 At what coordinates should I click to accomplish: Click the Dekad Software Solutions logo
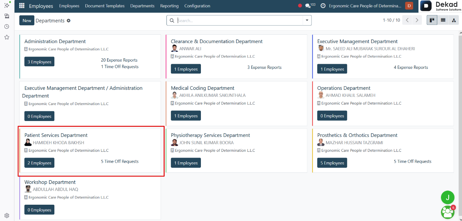441,6
